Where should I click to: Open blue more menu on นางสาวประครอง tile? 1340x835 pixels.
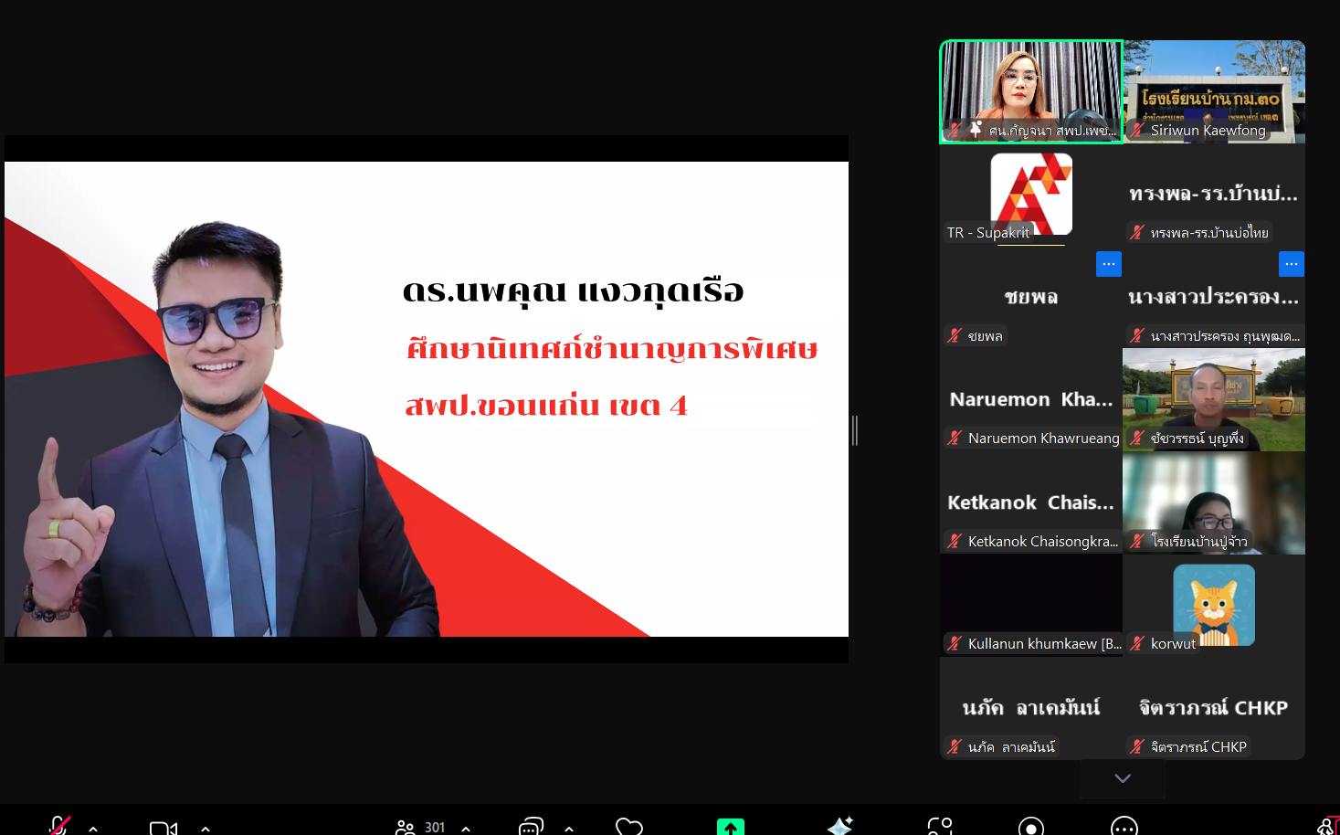(1291, 264)
